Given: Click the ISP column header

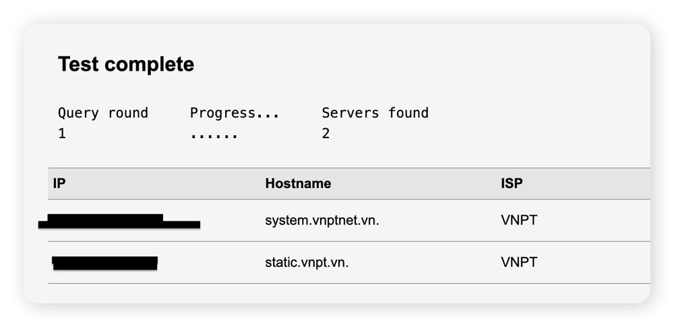Looking at the screenshot, I should pos(512,183).
